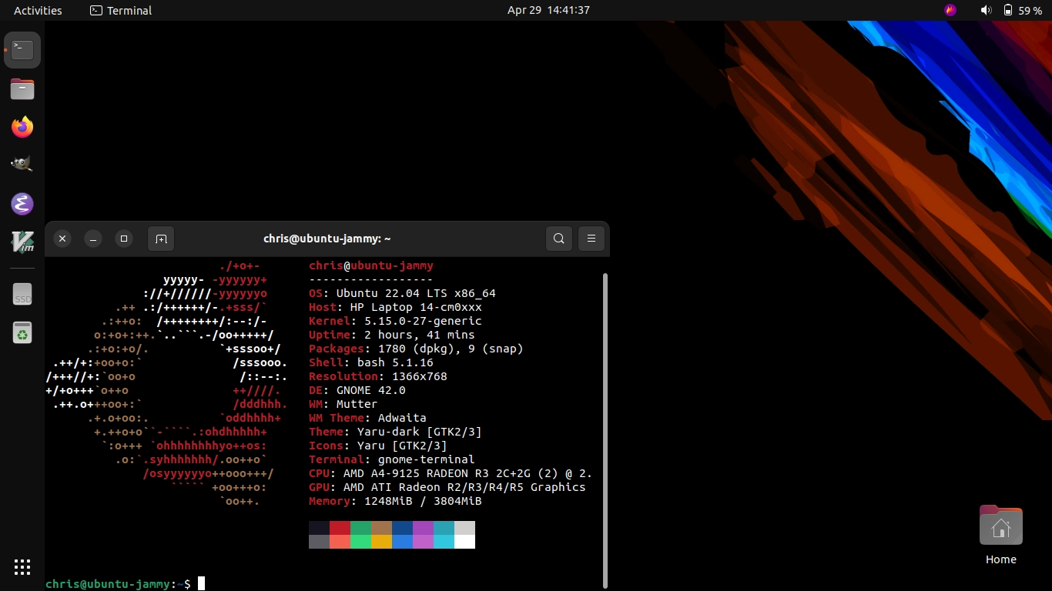Click the white color block in neofetch
Screen dimensions: 1052x591
[464, 542]
